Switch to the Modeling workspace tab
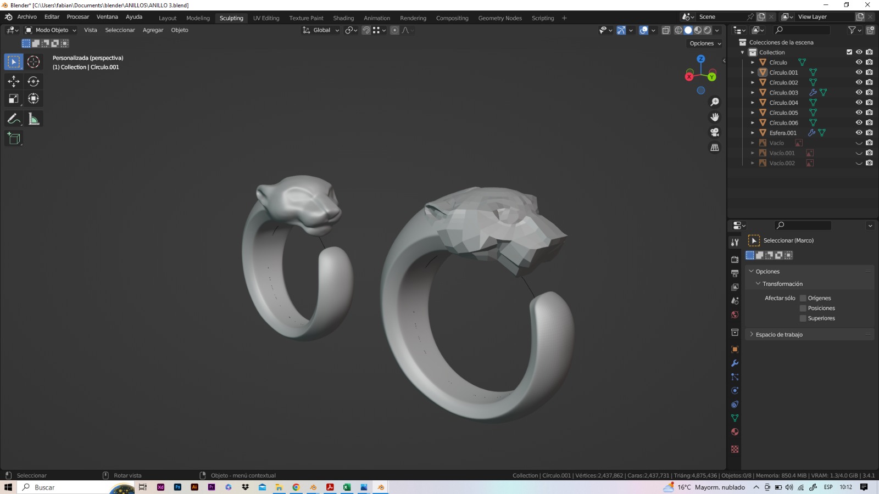879x494 pixels. click(198, 18)
